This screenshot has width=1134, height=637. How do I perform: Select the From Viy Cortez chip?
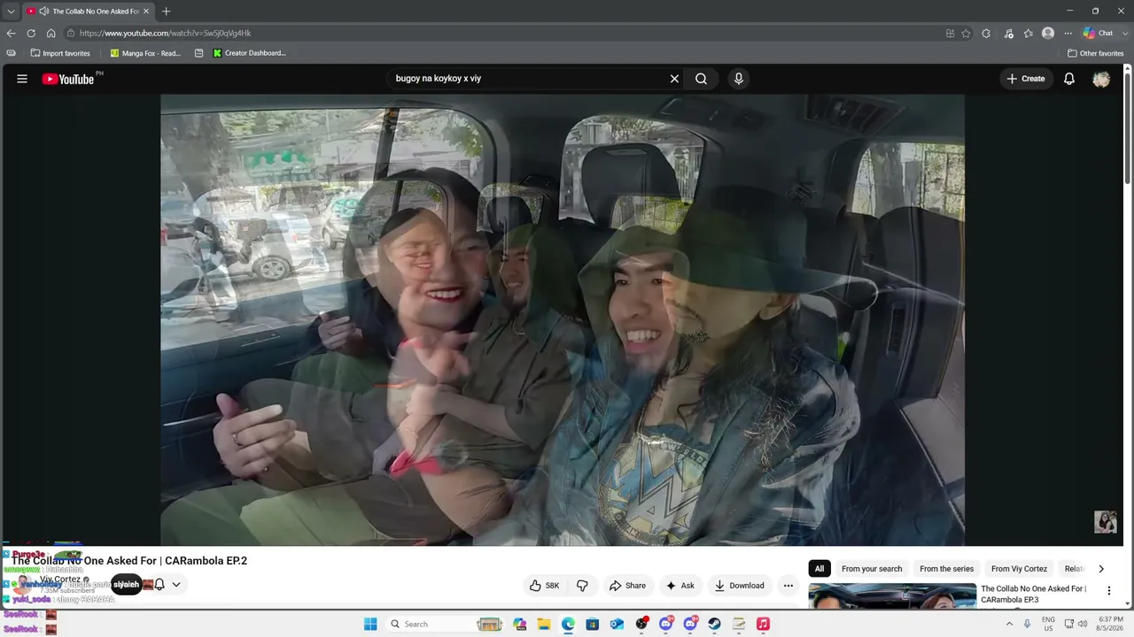[1019, 569]
